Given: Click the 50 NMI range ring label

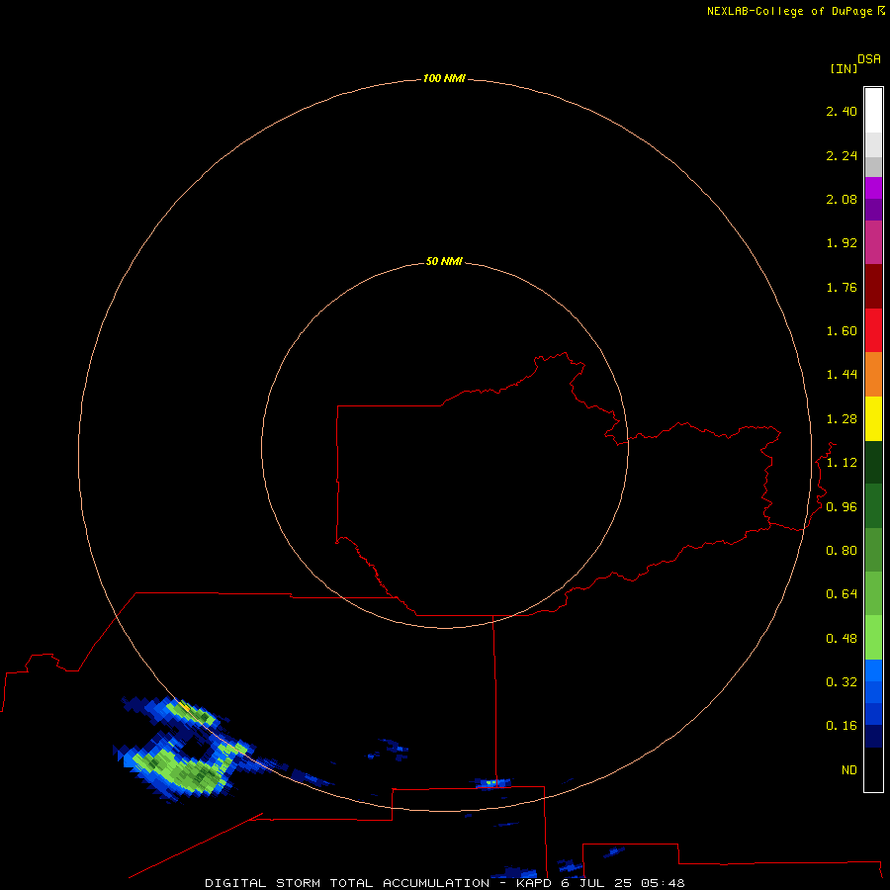Looking at the screenshot, I should [x=444, y=261].
